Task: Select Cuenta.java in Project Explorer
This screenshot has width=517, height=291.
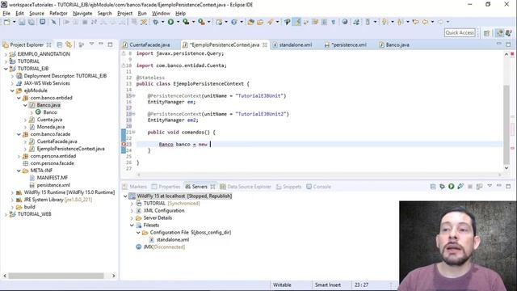Action: click(49, 120)
